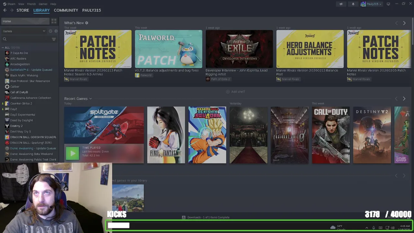Open Marvel Rivals Season 6.5 patch notes

tap(98, 49)
